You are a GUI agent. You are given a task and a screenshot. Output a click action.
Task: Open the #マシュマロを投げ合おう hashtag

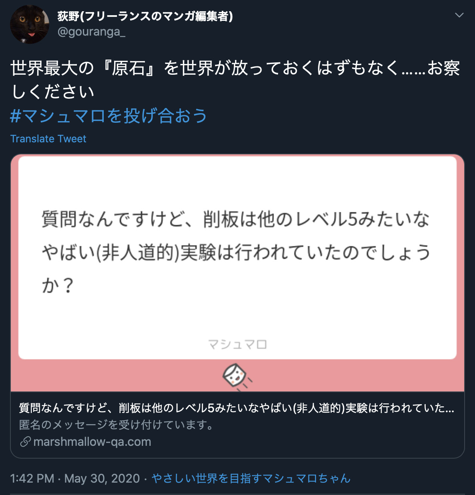pos(109,116)
